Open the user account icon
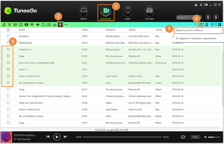The width and height of the screenshot is (224, 144). pyautogui.click(x=196, y=5)
